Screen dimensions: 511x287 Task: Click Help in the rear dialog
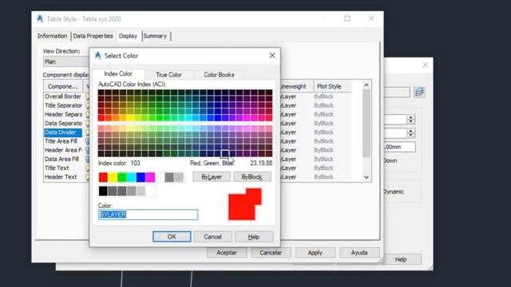click(401, 259)
